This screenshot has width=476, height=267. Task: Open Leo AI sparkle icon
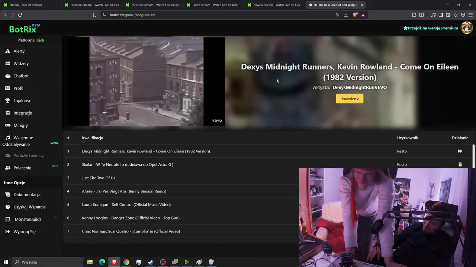(x=456, y=15)
